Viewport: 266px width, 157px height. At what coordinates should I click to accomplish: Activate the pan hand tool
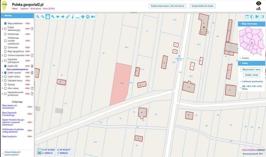pos(48,17)
